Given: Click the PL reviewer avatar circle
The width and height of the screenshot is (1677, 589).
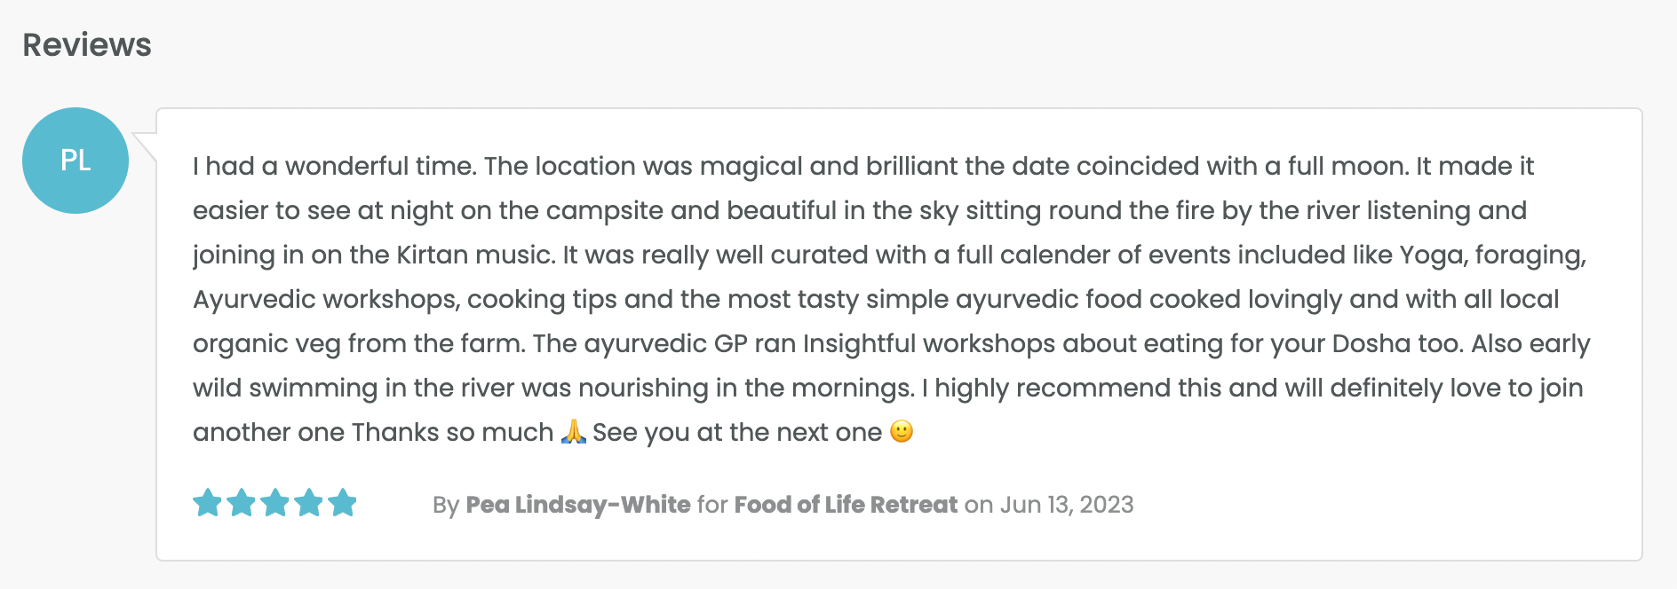Looking at the screenshot, I should pyautogui.click(x=76, y=161).
